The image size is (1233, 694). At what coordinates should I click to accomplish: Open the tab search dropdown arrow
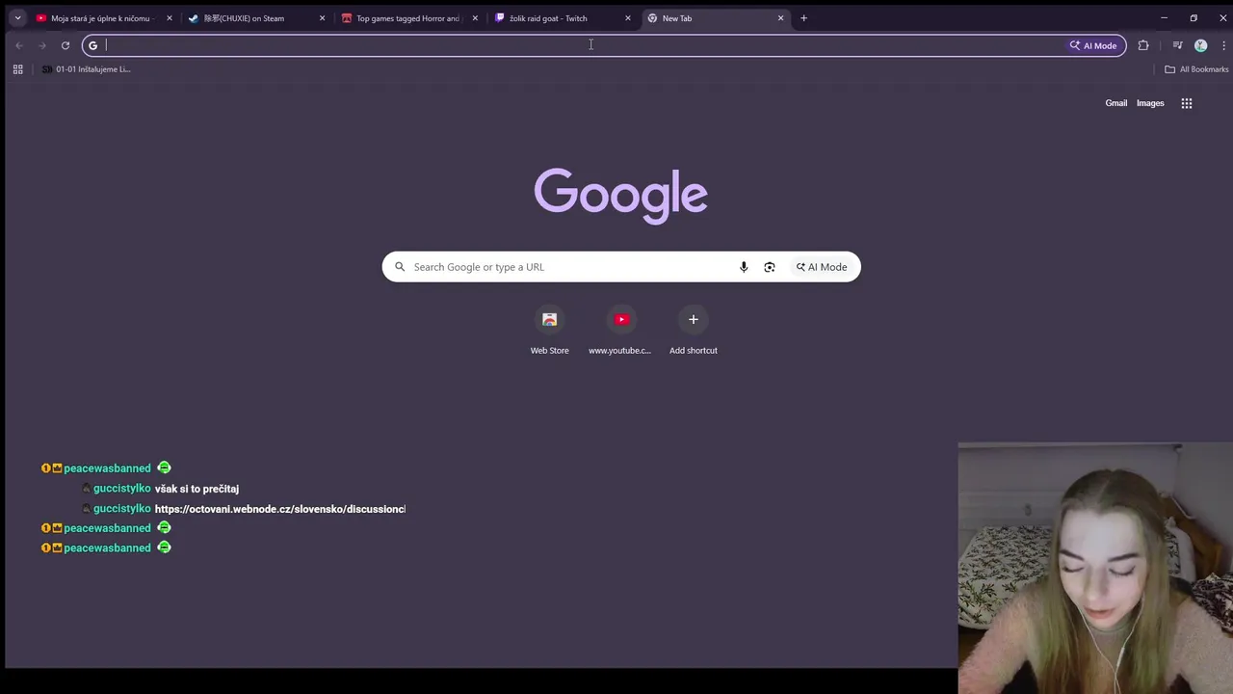pos(17,17)
